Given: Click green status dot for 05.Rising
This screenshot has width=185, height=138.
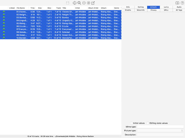Looking at the screenshot, I should 4,23.
